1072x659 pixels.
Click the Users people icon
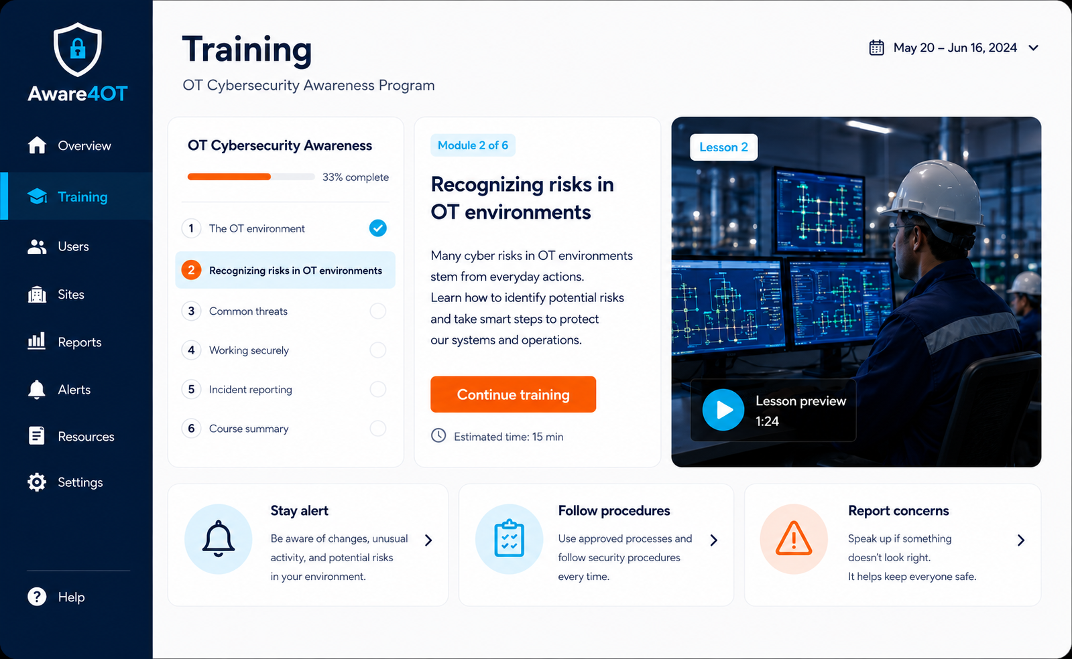37,246
